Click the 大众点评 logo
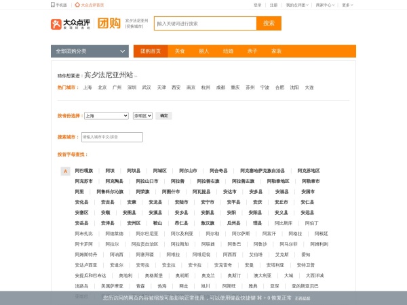The image size is (407, 305). pos(71,24)
